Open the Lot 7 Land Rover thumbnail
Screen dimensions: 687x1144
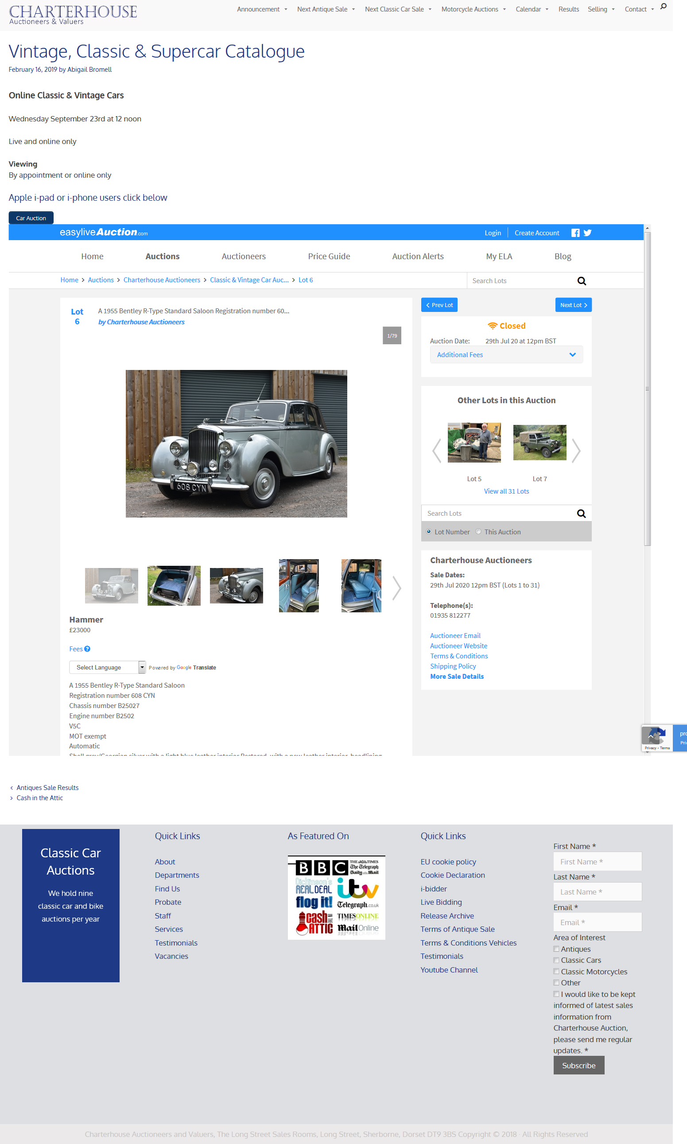540,443
